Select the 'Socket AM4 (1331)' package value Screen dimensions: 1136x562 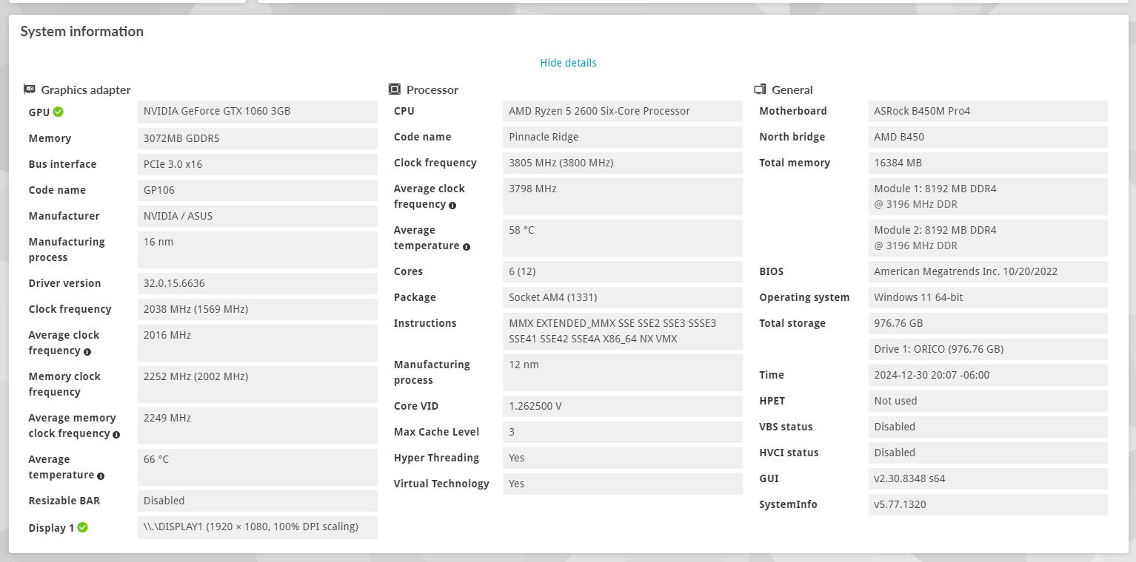pos(623,297)
